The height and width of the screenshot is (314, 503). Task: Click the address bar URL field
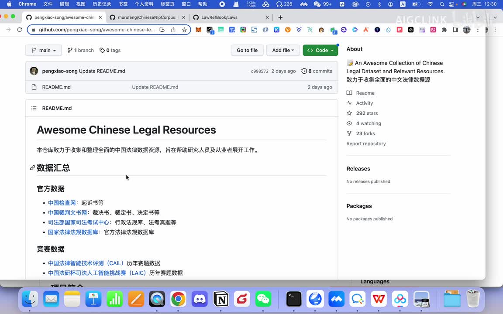[96, 30]
